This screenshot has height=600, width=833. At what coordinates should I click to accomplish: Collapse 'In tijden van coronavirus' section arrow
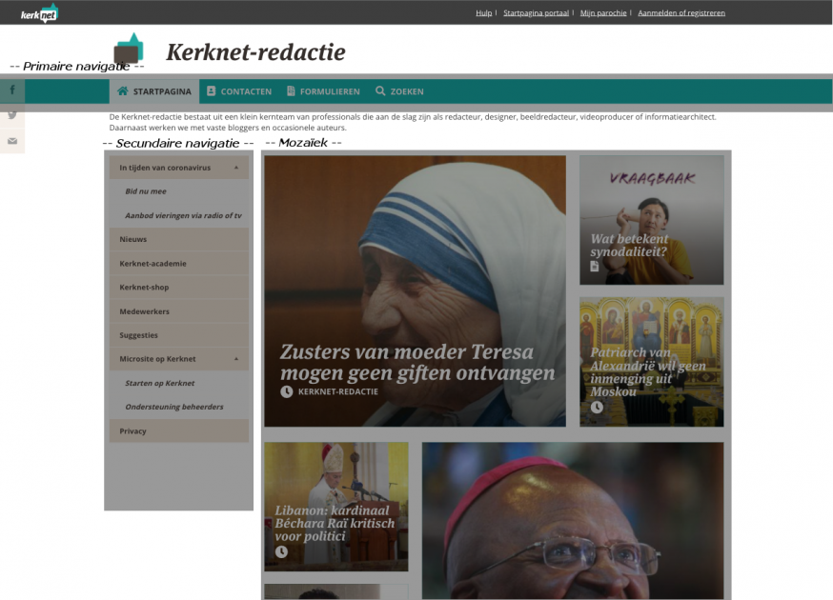coord(236,168)
